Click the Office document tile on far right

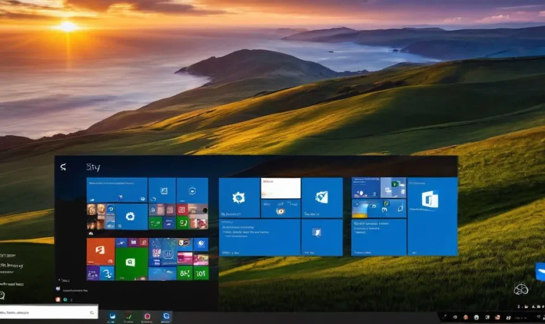coord(432,215)
